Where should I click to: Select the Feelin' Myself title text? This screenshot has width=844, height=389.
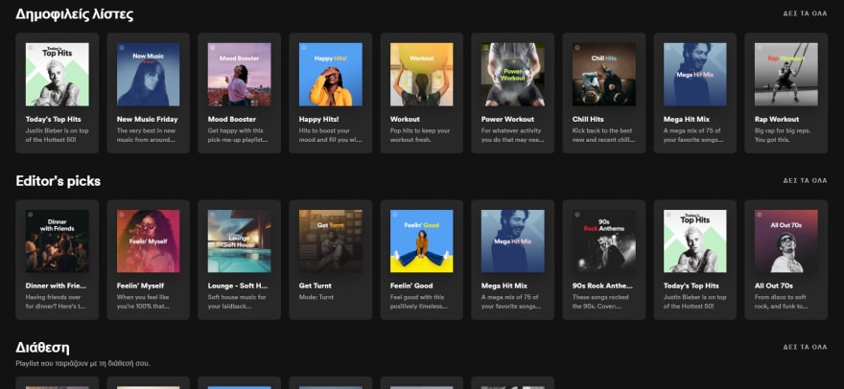coord(140,286)
